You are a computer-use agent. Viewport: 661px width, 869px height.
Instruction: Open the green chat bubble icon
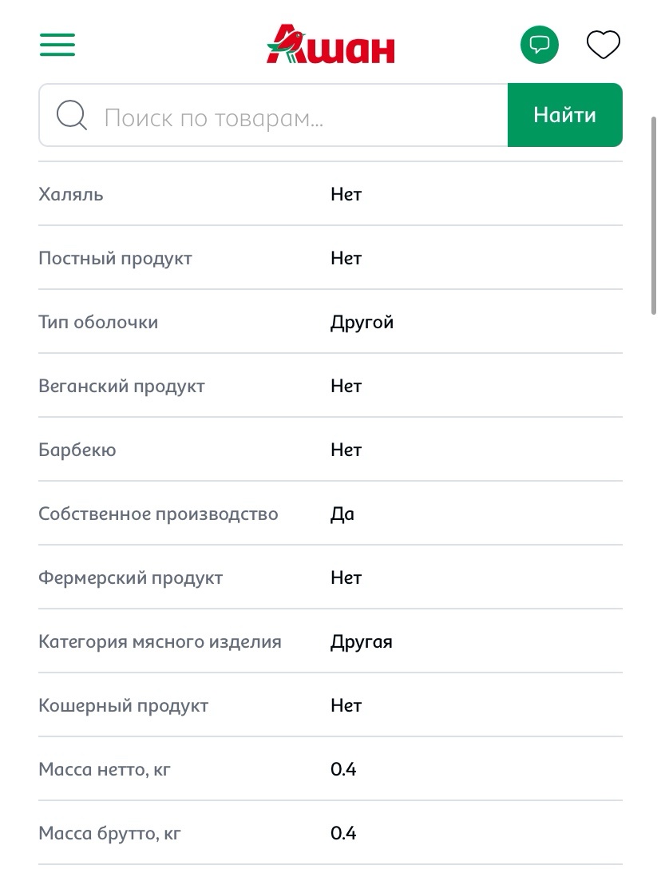[539, 45]
